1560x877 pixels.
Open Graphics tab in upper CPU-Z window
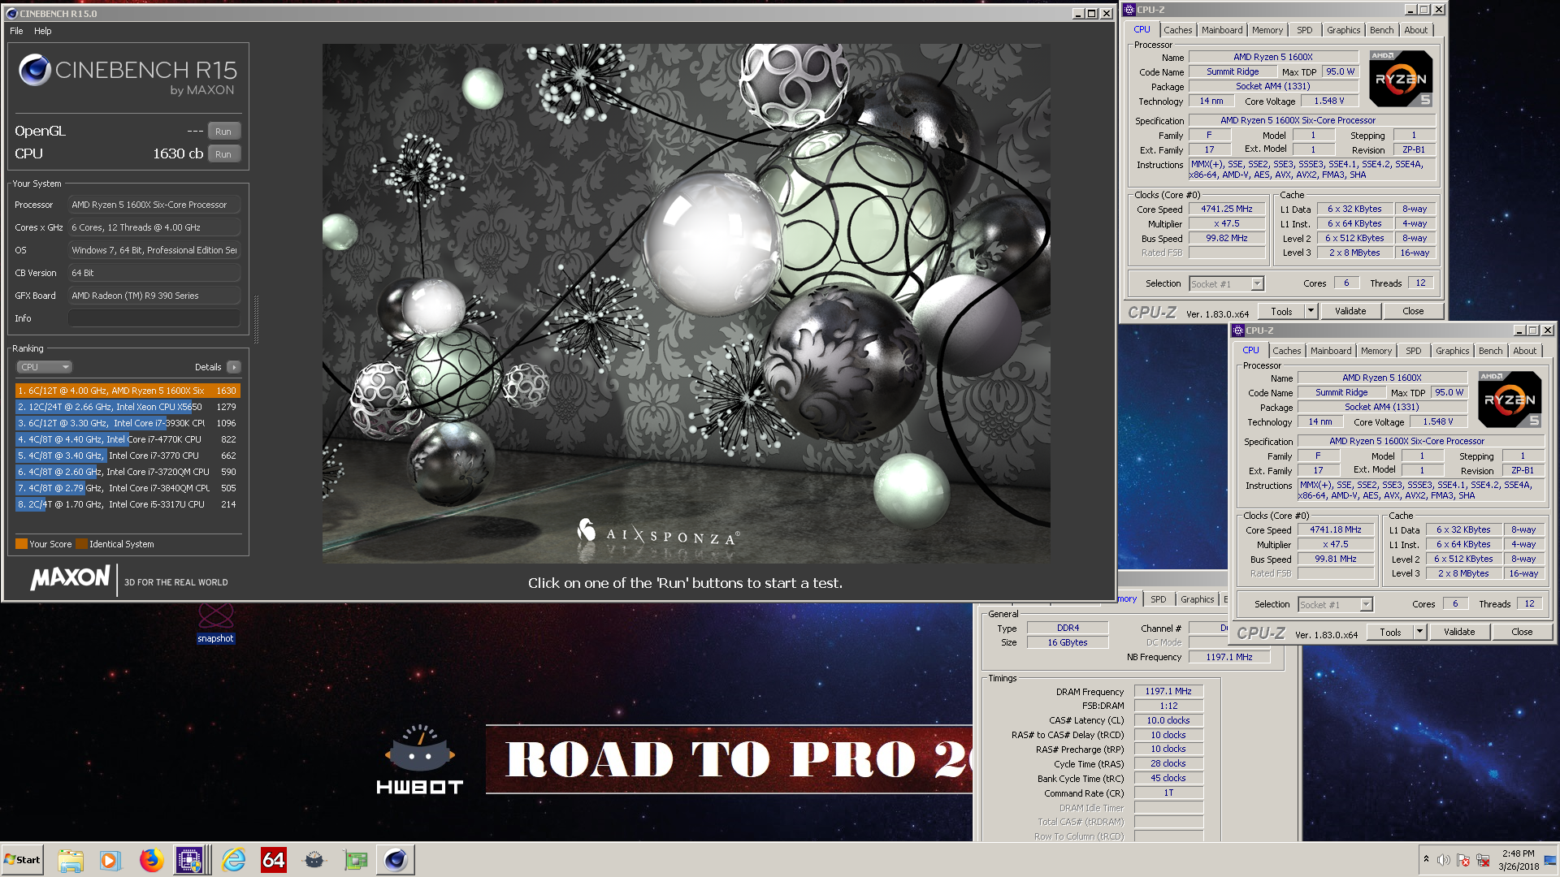click(1343, 30)
